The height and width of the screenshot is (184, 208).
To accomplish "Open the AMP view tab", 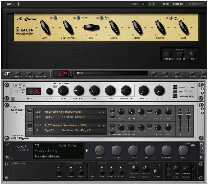I will tap(10, 4).
